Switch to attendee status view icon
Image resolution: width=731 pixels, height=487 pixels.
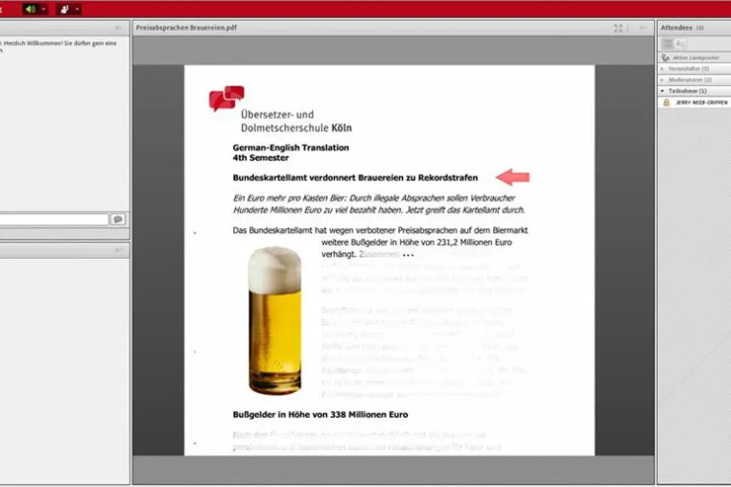680,43
